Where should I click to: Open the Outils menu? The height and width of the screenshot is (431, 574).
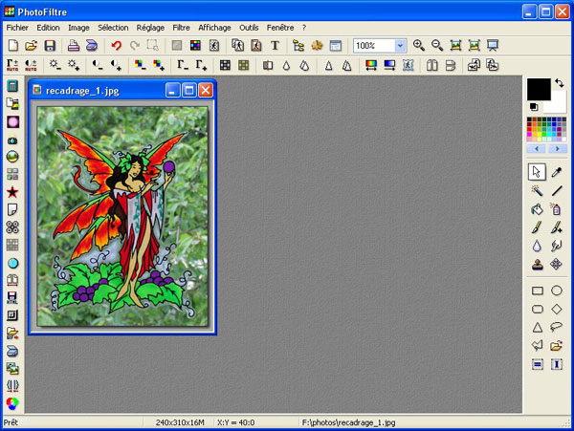click(x=249, y=28)
